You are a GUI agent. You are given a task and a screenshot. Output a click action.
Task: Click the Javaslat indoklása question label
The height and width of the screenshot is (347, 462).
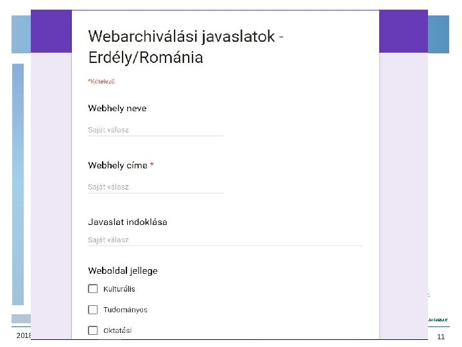coord(128,222)
